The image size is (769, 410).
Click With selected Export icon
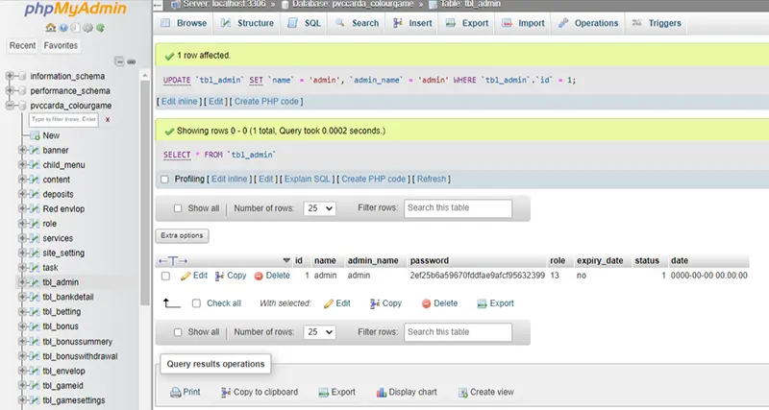click(x=482, y=303)
